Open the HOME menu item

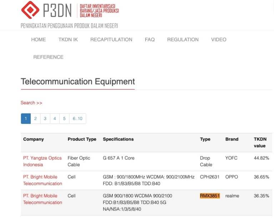[39, 40]
